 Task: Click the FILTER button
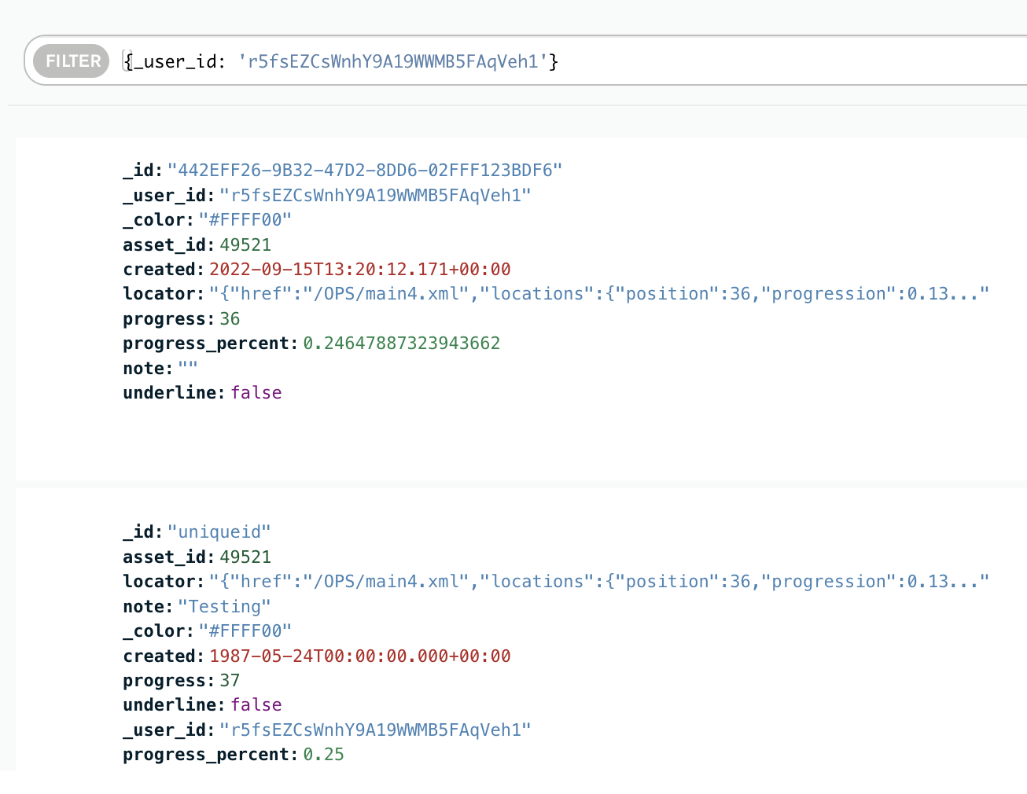pos(72,61)
